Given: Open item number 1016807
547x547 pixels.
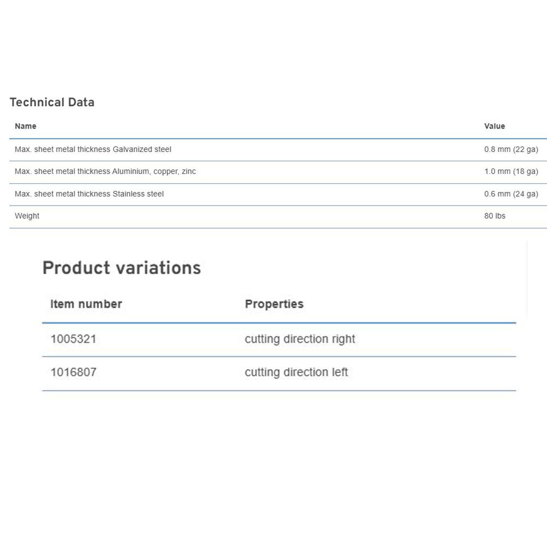Looking at the screenshot, I should click(73, 372).
